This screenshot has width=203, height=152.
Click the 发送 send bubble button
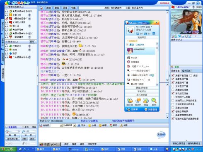click(161, 135)
